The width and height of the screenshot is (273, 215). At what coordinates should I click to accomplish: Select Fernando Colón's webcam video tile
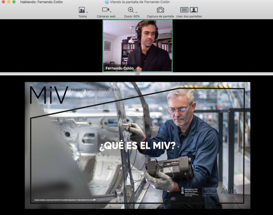coord(138,45)
